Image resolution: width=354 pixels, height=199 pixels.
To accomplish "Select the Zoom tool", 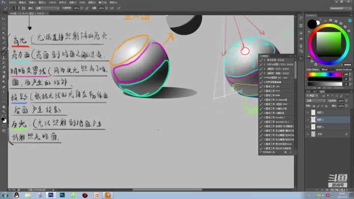I will point(3,111).
